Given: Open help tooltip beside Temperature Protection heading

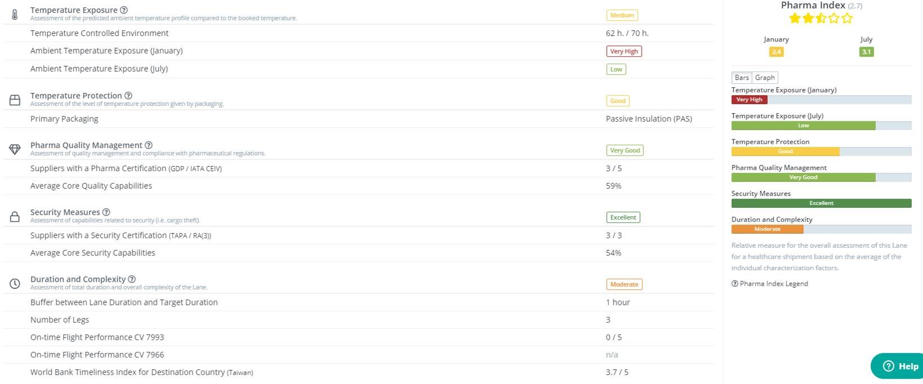Looking at the screenshot, I should coord(128,96).
